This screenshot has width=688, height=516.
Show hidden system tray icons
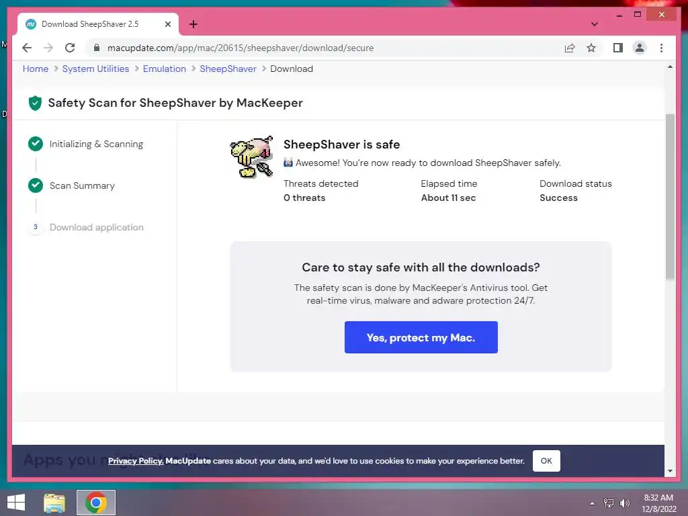(592, 503)
